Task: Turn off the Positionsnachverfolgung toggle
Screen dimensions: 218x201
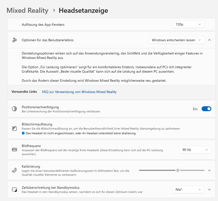Action: click(x=206, y=109)
